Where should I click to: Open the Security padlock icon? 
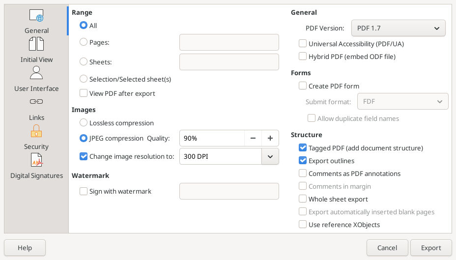click(36, 131)
